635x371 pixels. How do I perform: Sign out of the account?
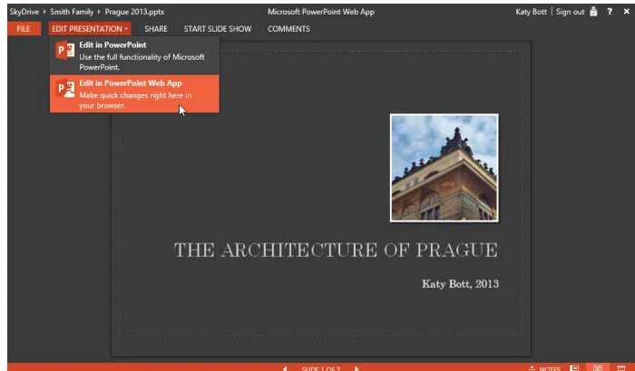click(x=571, y=12)
